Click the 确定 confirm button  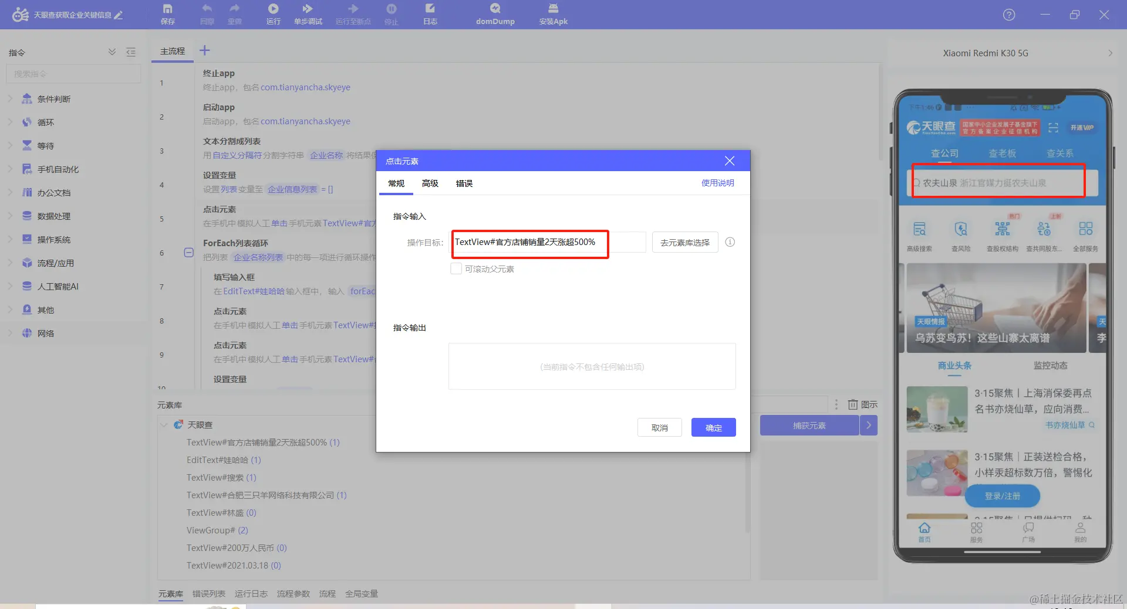coord(714,427)
